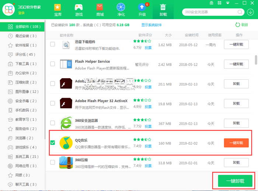Select 聊天工具 (3) category
Viewport: 258px width, 191px height.
click(22, 184)
